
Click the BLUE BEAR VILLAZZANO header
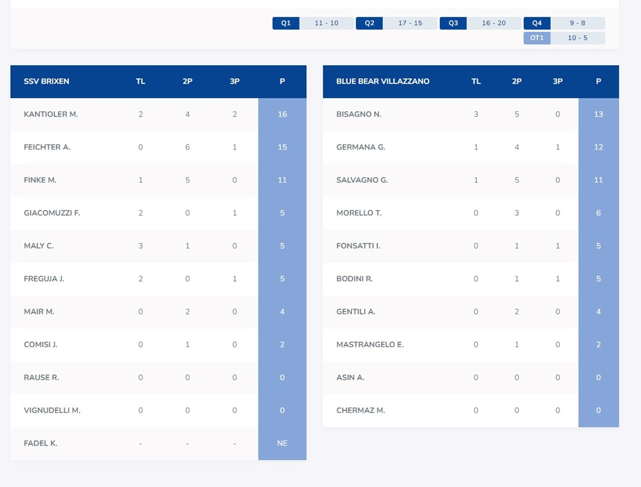pyautogui.click(x=382, y=81)
